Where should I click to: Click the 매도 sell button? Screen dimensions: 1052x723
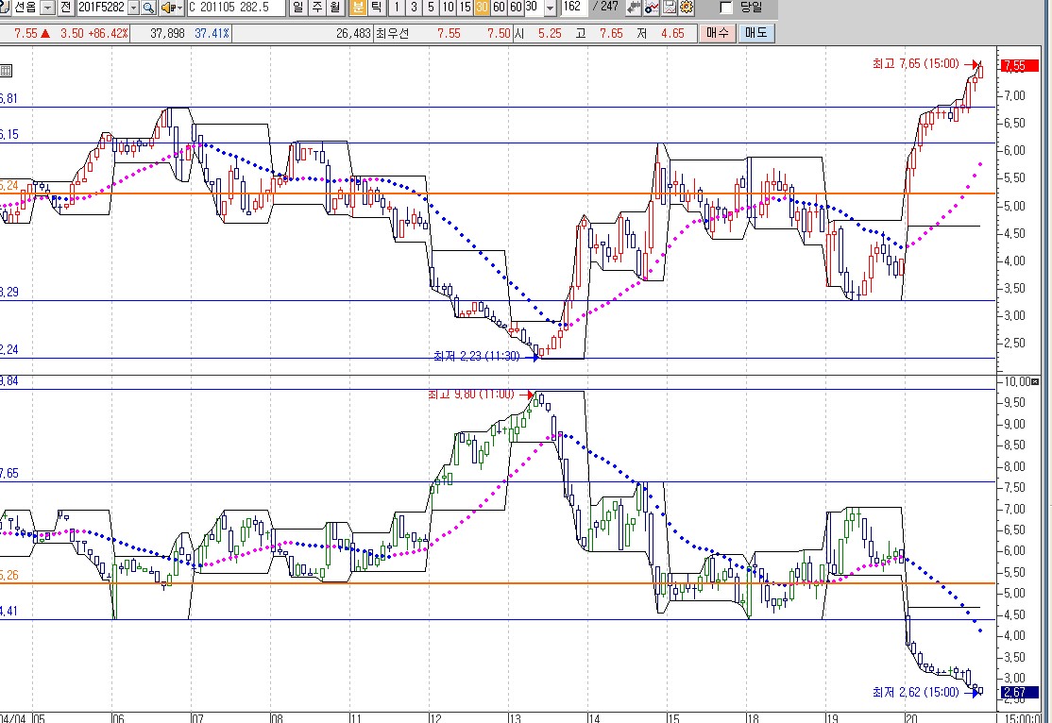click(x=755, y=33)
